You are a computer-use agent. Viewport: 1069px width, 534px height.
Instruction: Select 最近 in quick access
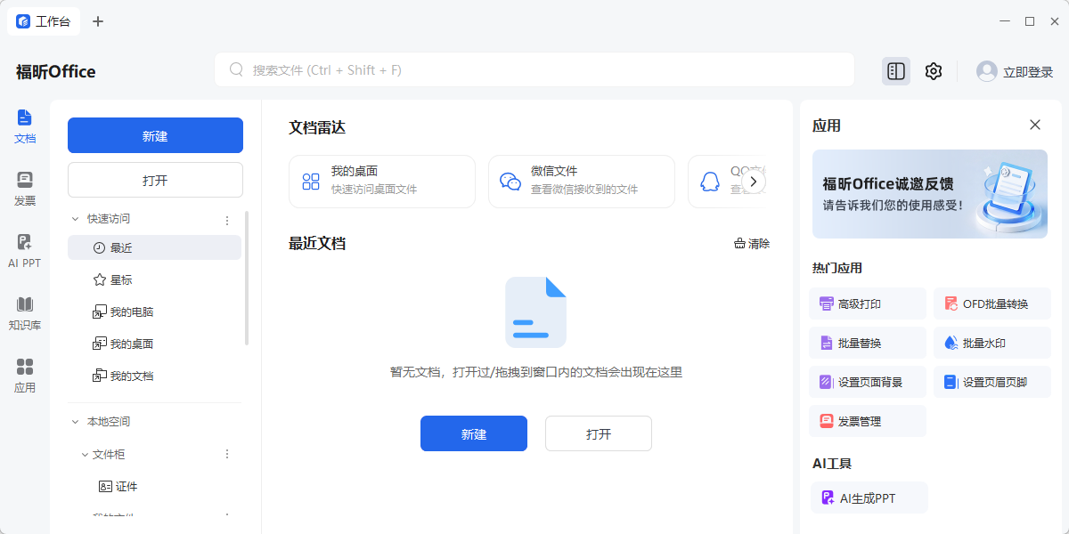click(154, 247)
